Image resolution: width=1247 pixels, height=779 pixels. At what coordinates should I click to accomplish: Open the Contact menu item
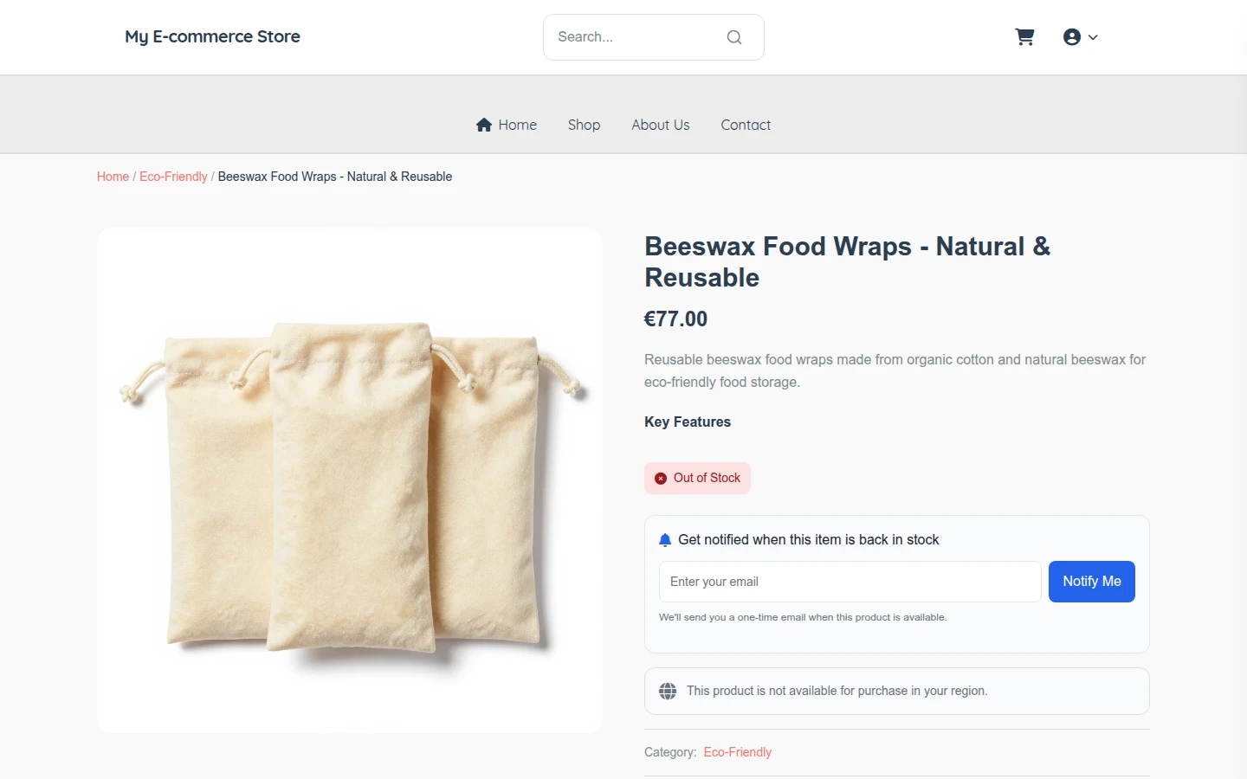pos(746,125)
